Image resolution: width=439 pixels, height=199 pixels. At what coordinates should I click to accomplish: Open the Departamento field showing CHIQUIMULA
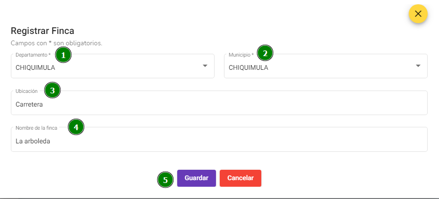pyautogui.click(x=112, y=66)
